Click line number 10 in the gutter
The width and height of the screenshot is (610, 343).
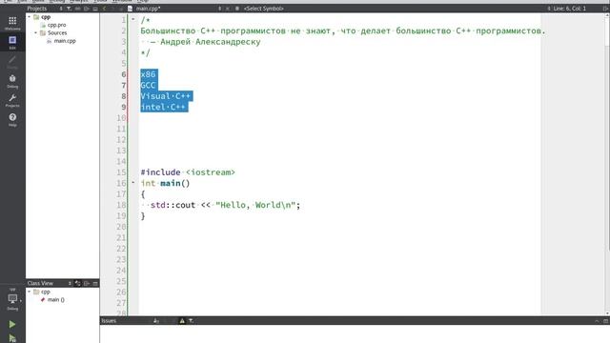[x=121, y=118]
